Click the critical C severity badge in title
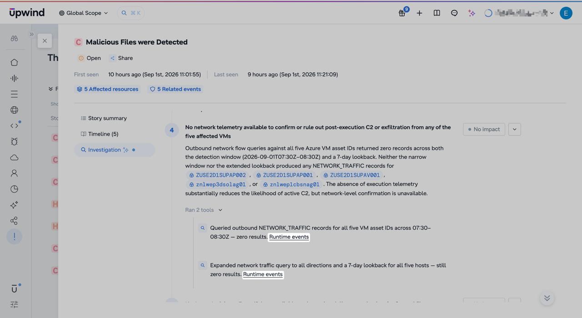This screenshot has width=582, height=318. pyautogui.click(x=78, y=42)
